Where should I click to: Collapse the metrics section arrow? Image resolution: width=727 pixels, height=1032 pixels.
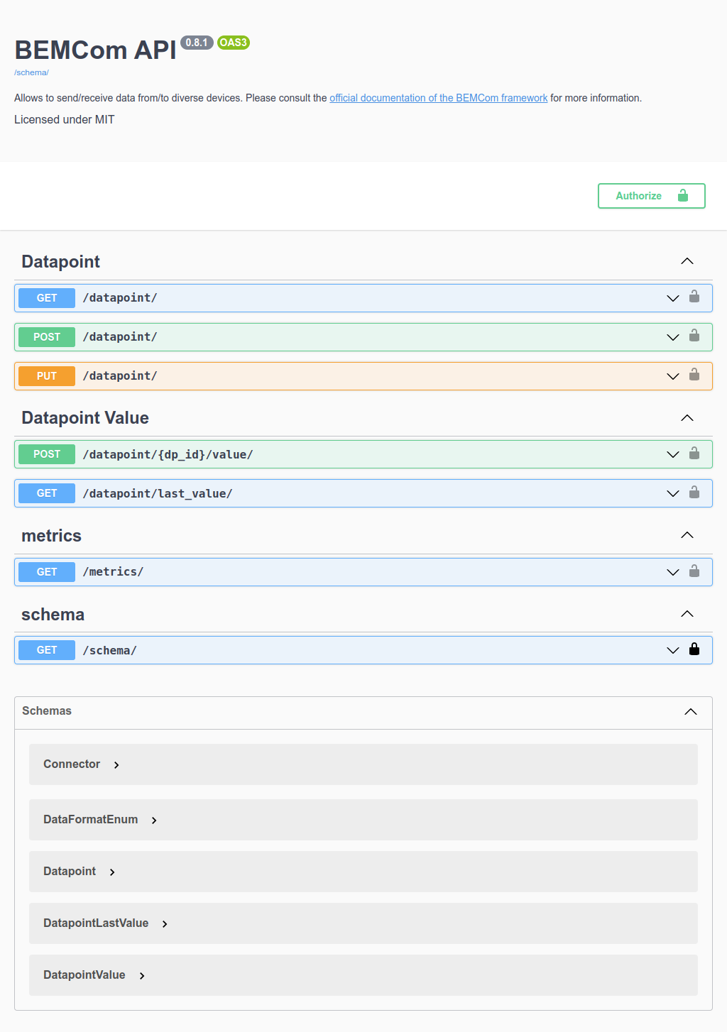(687, 535)
